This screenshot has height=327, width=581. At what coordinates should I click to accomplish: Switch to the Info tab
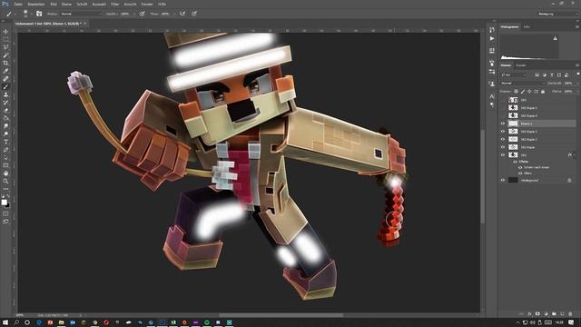coord(527,26)
